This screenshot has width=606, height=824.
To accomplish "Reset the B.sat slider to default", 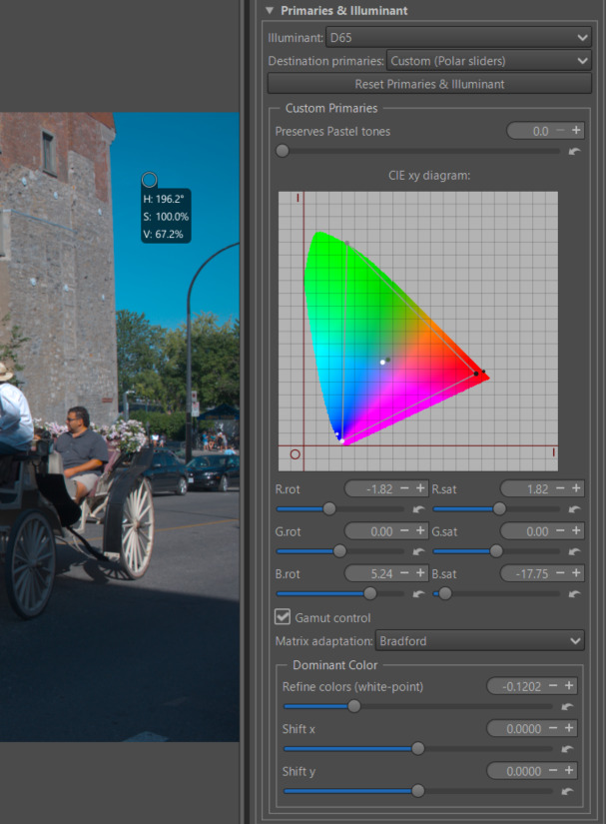I will (x=576, y=593).
